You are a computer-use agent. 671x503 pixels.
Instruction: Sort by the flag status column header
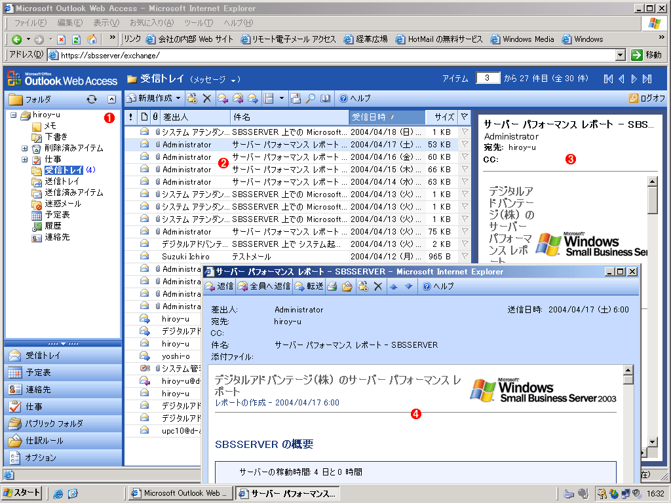pos(465,117)
